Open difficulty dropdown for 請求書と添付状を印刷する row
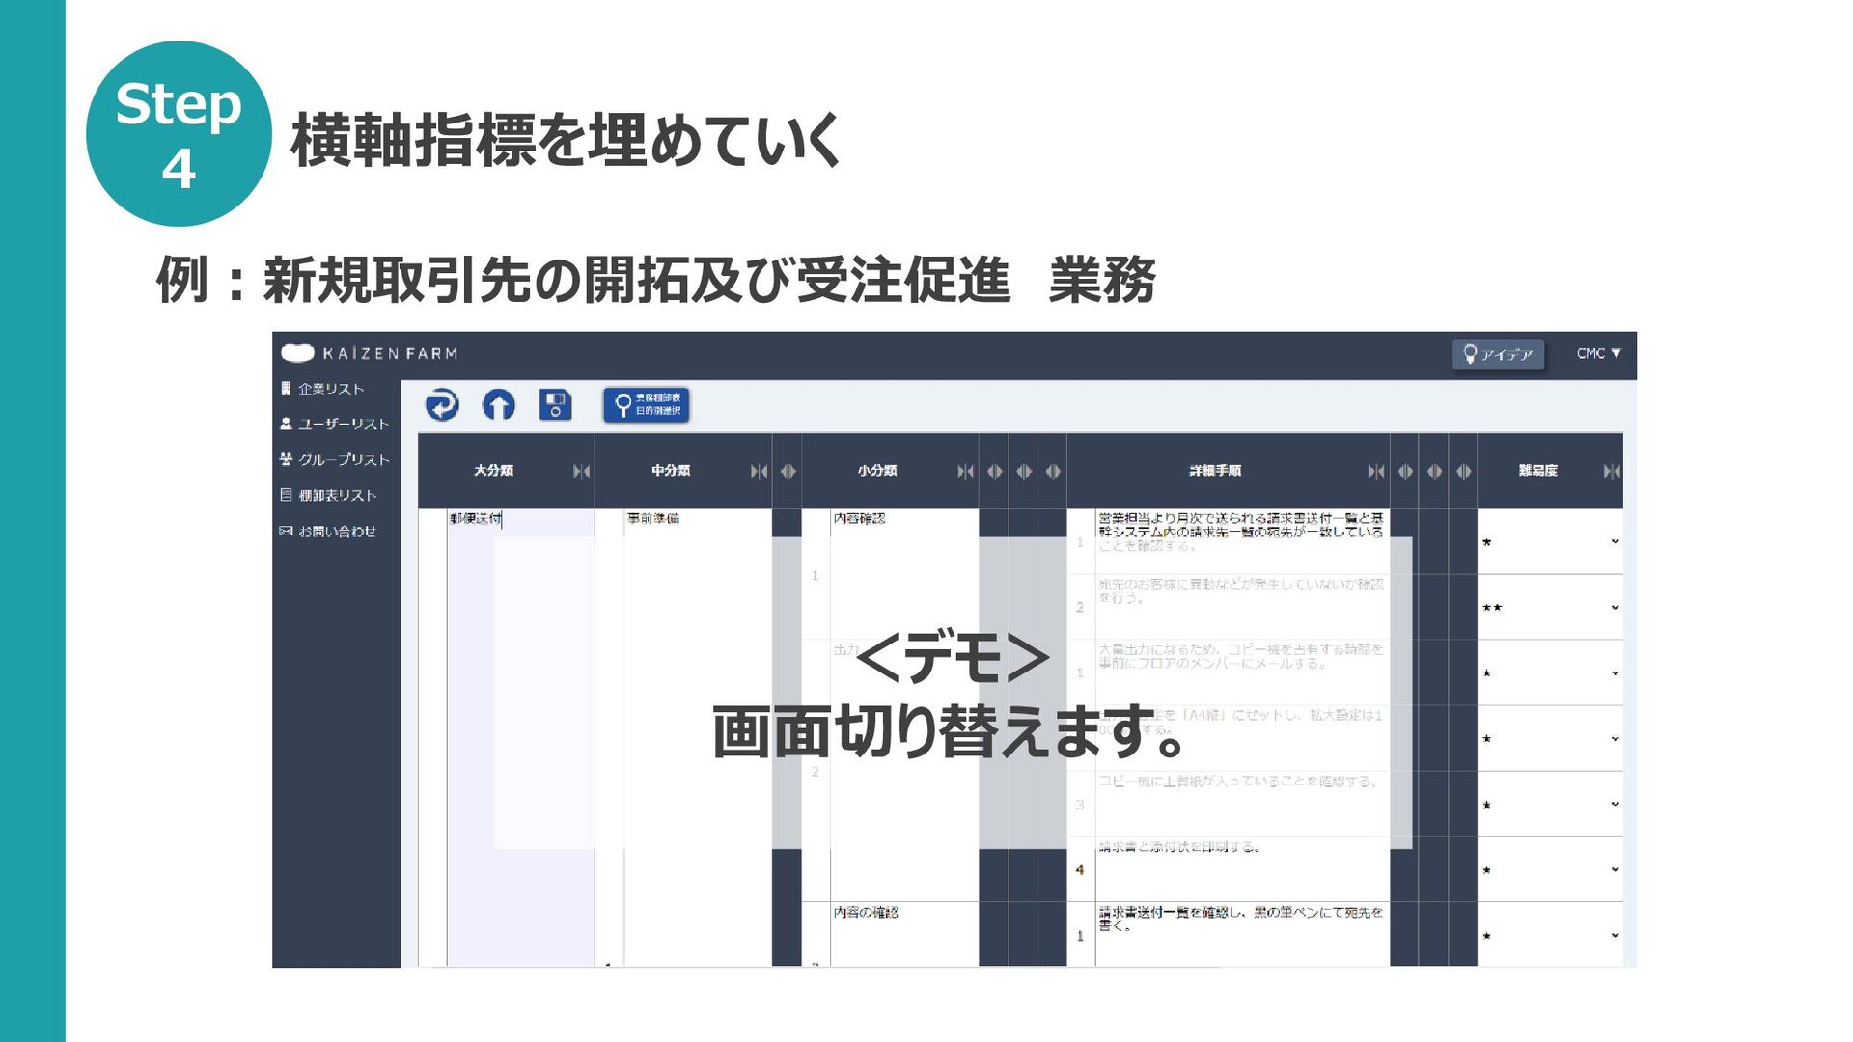 [1550, 870]
